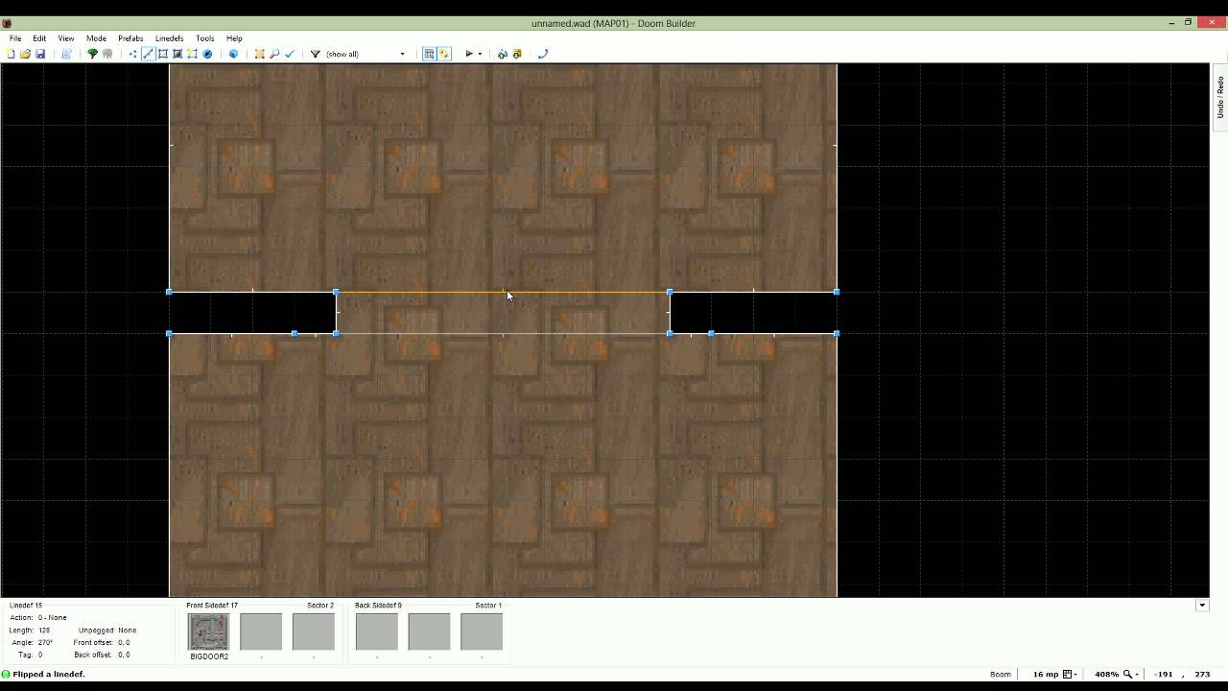Screen dimensions: 1228x691
Task: Click the back sidedef lower texture box
Action: 482,632
